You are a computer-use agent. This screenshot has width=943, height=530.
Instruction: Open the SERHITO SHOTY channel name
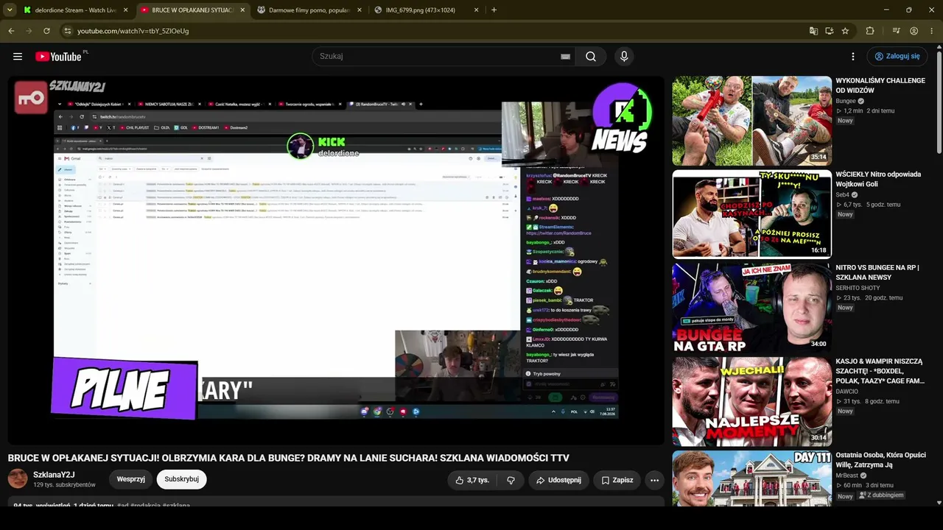coord(858,288)
